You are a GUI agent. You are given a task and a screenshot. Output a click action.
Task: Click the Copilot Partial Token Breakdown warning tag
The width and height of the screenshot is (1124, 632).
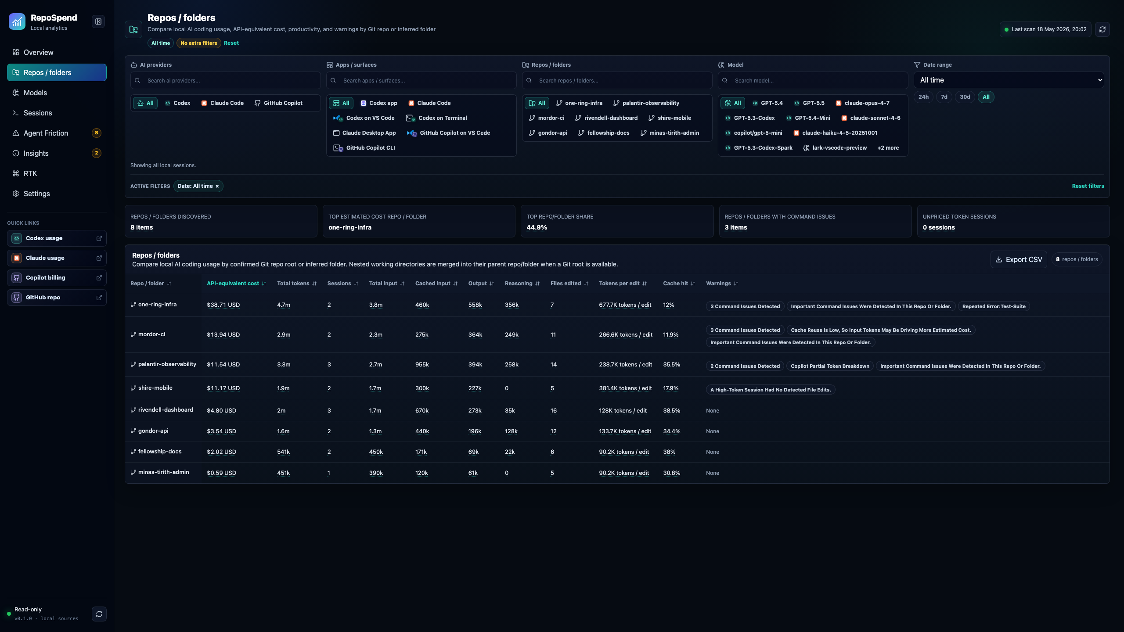830,366
